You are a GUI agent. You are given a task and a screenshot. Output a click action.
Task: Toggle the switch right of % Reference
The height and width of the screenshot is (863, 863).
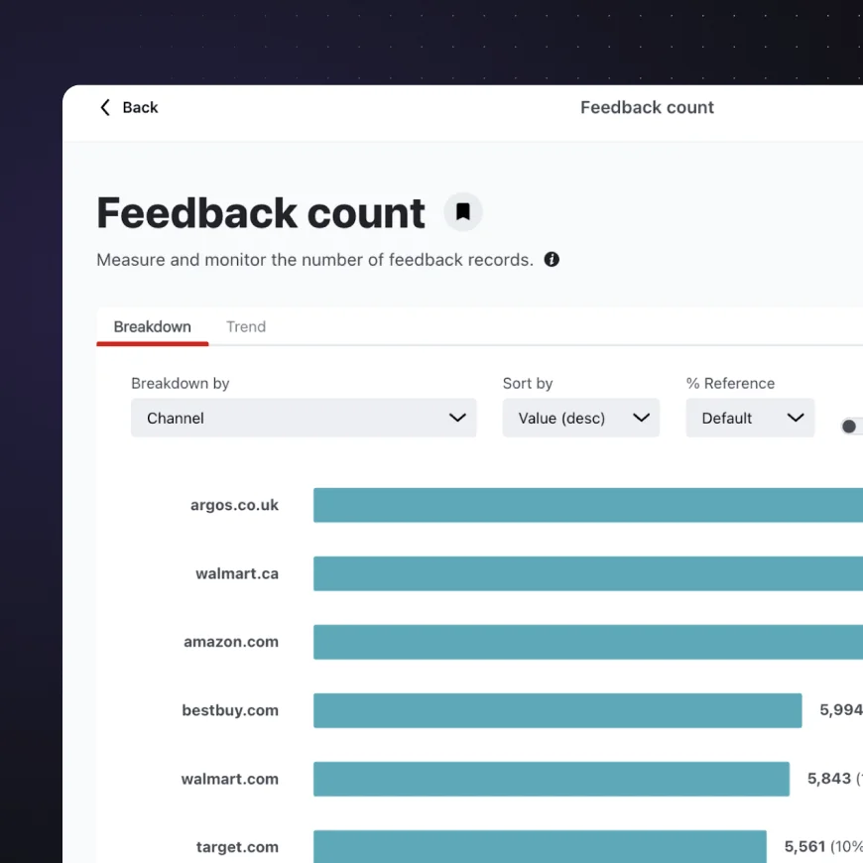[x=852, y=426]
